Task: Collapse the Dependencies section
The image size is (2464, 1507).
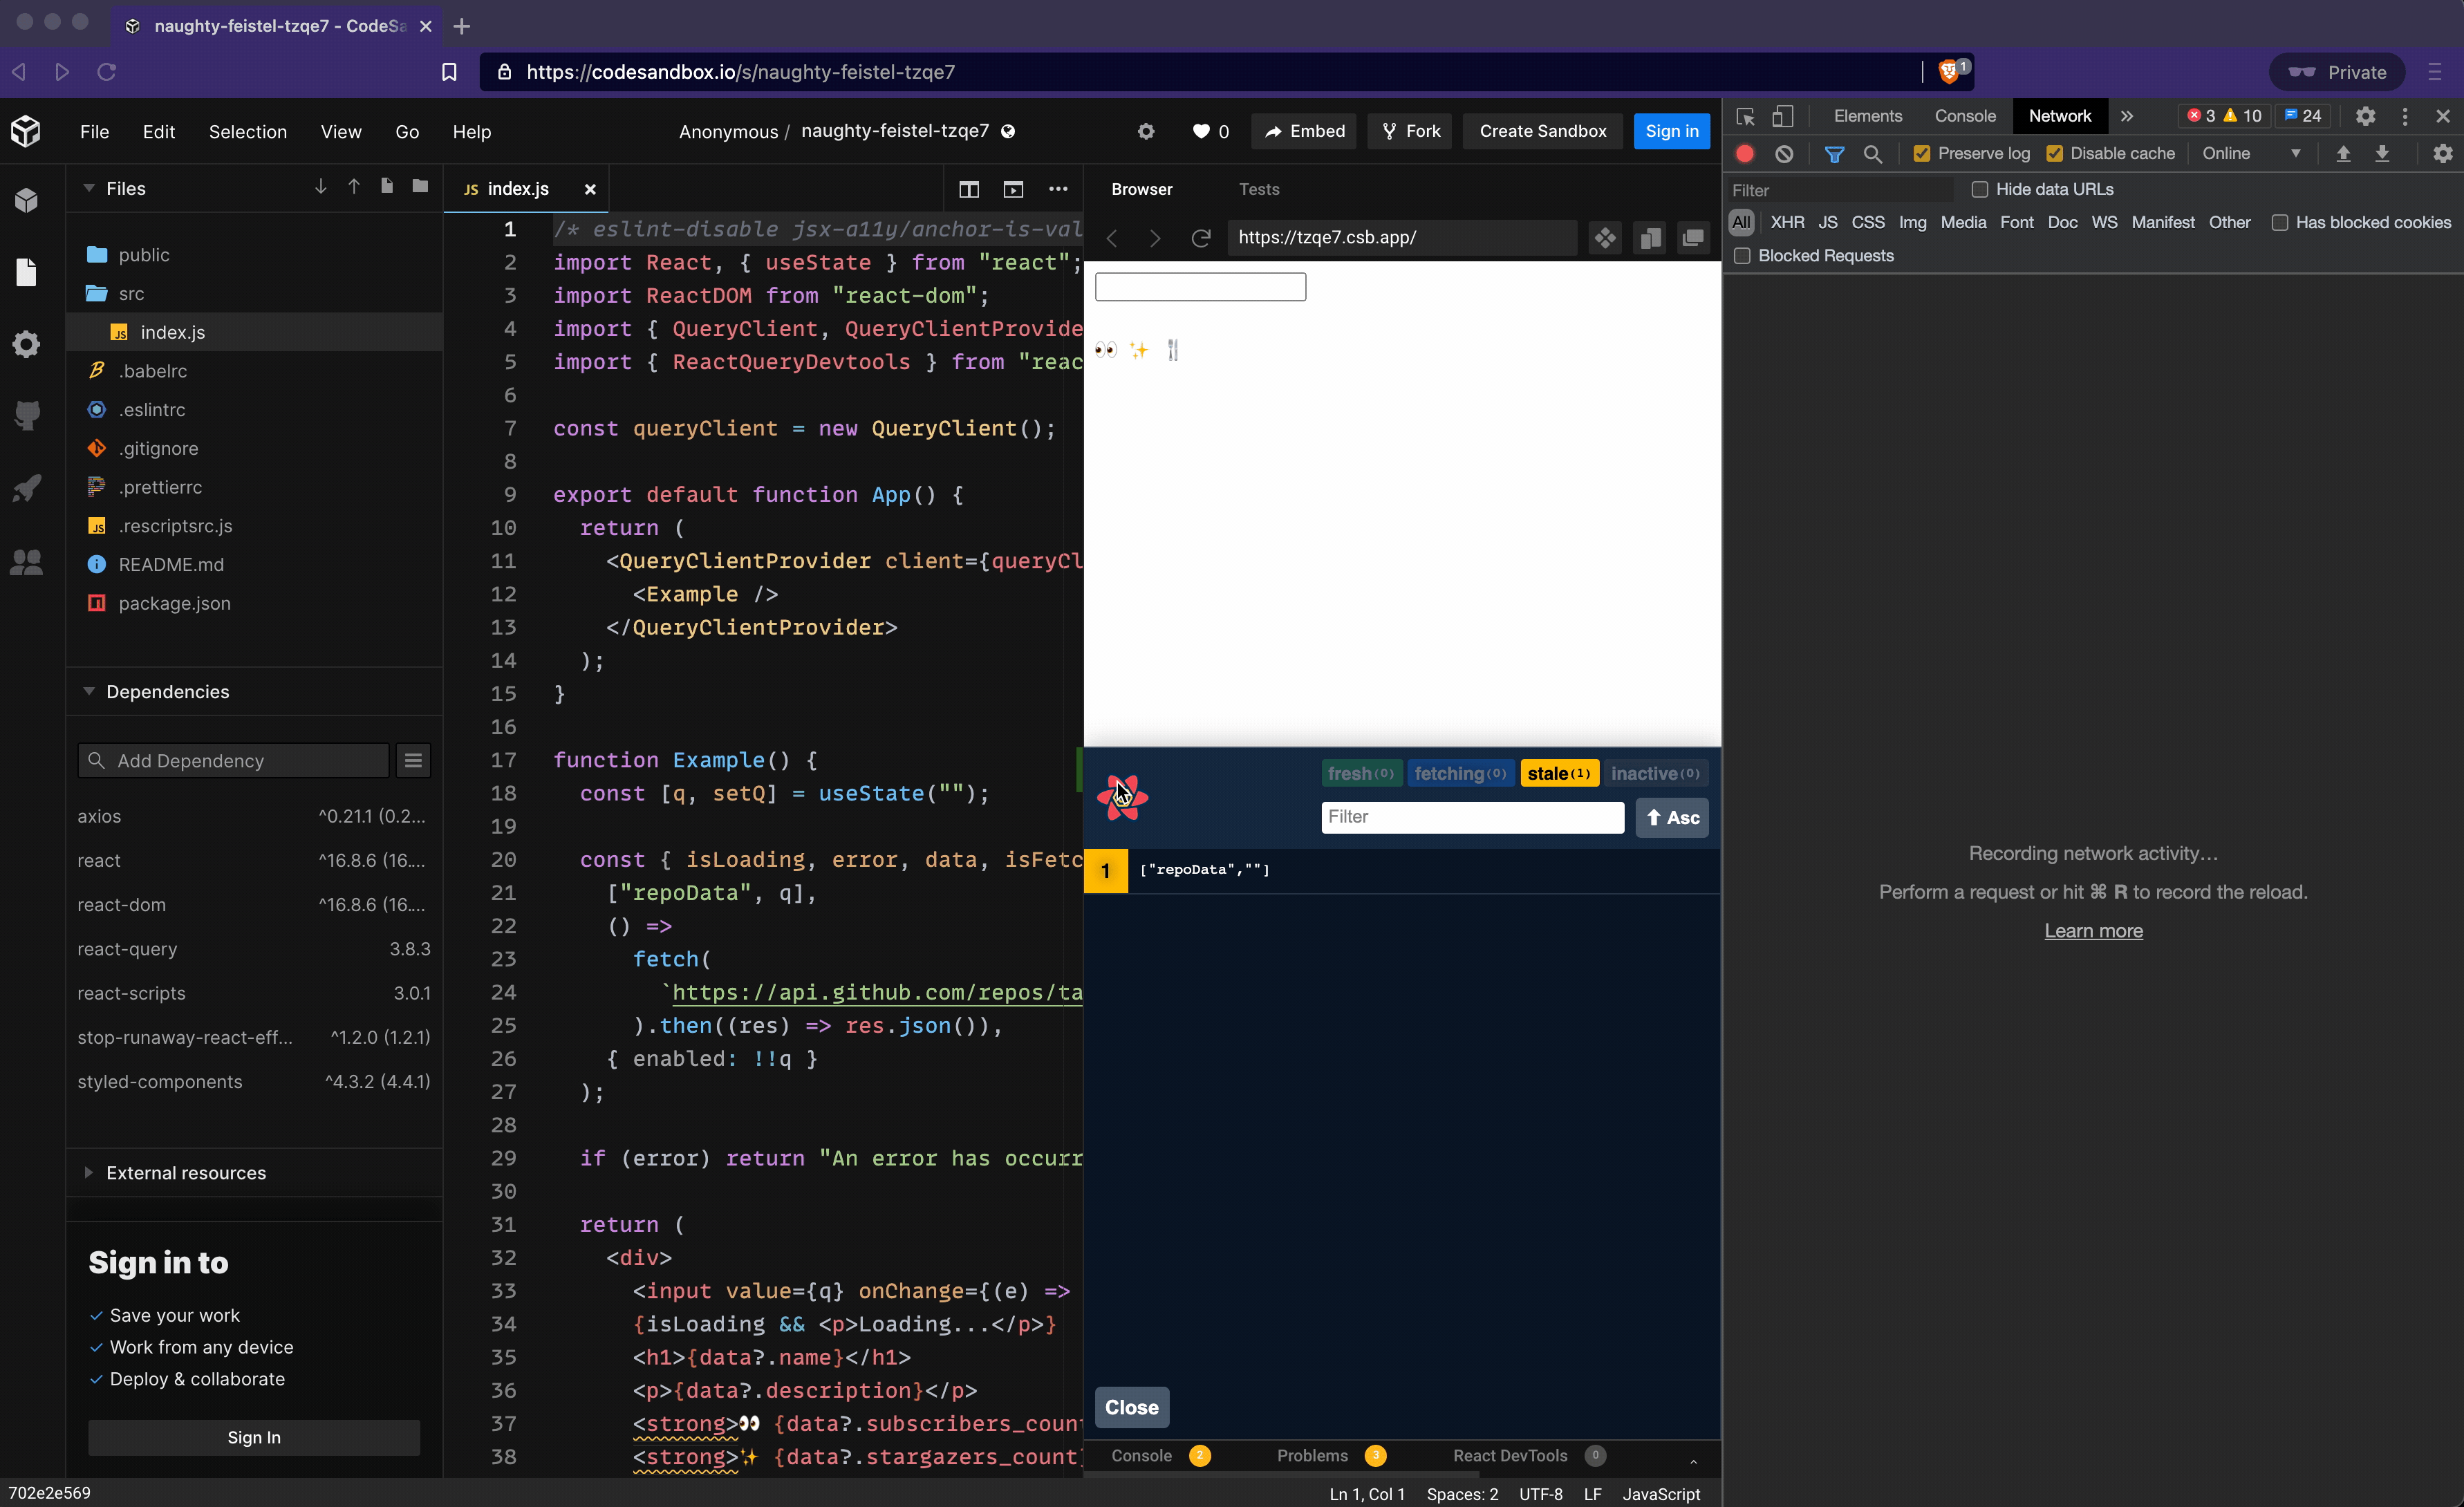Action: click(167, 692)
